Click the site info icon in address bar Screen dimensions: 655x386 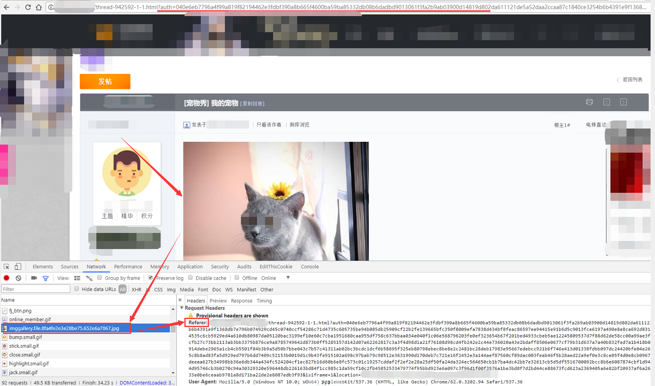[51, 7]
